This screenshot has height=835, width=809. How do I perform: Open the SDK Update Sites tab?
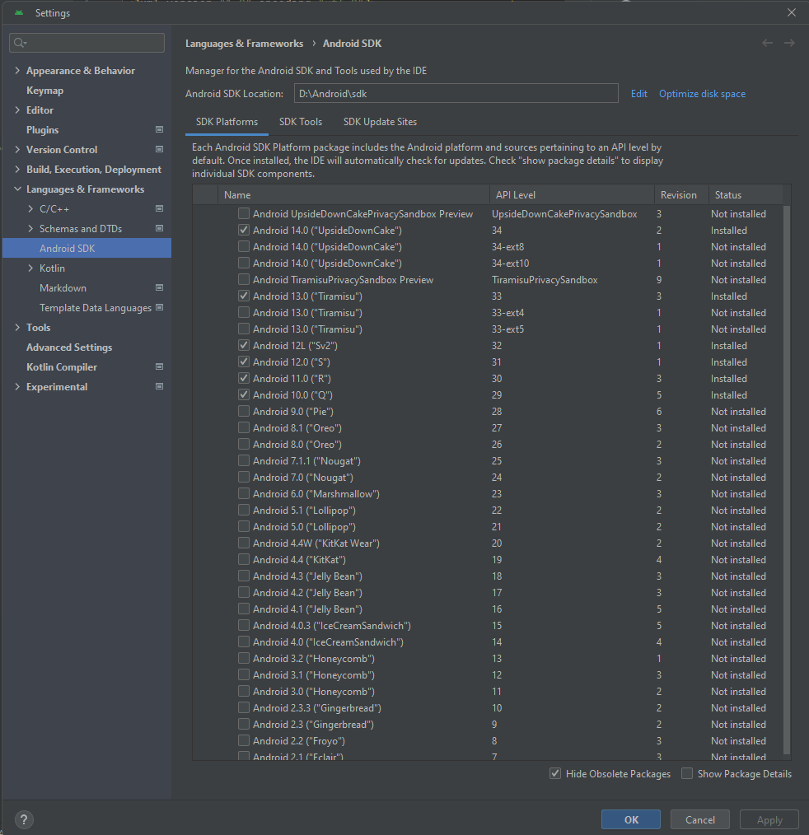tap(380, 122)
